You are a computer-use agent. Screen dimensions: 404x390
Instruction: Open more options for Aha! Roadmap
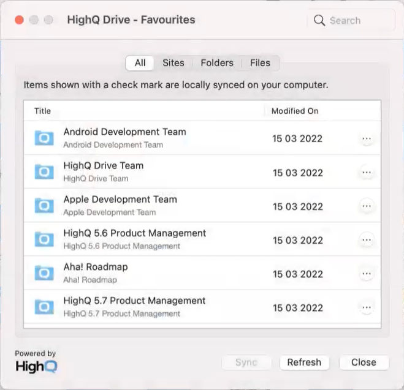click(x=367, y=274)
